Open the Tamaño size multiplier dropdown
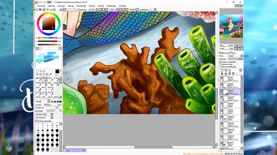277x155 pixels. click(45, 105)
